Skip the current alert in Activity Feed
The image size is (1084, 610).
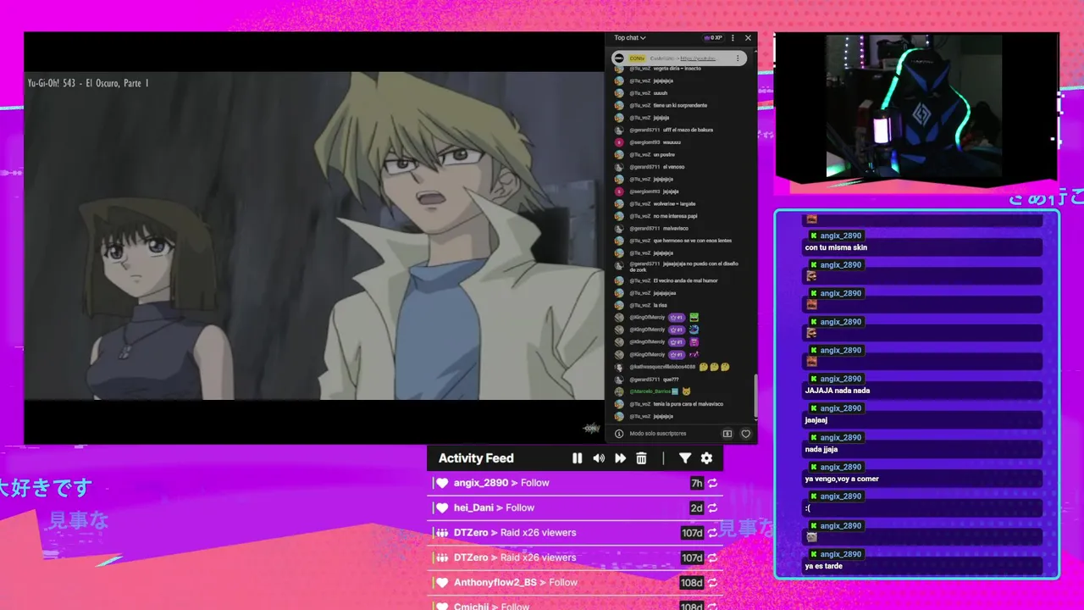click(x=620, y=458)
